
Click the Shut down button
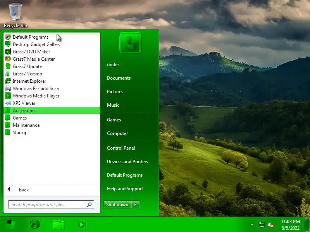pos(117,205)
